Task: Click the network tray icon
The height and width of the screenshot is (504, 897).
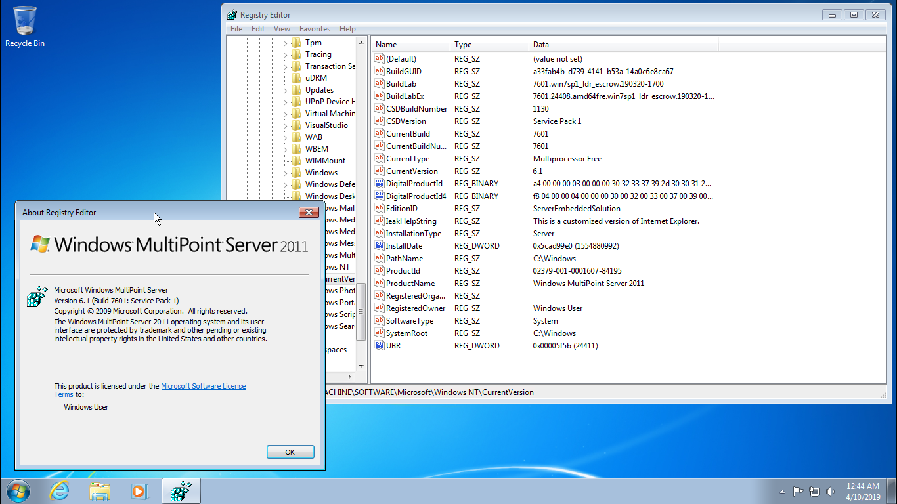Action: pos(814,491)
